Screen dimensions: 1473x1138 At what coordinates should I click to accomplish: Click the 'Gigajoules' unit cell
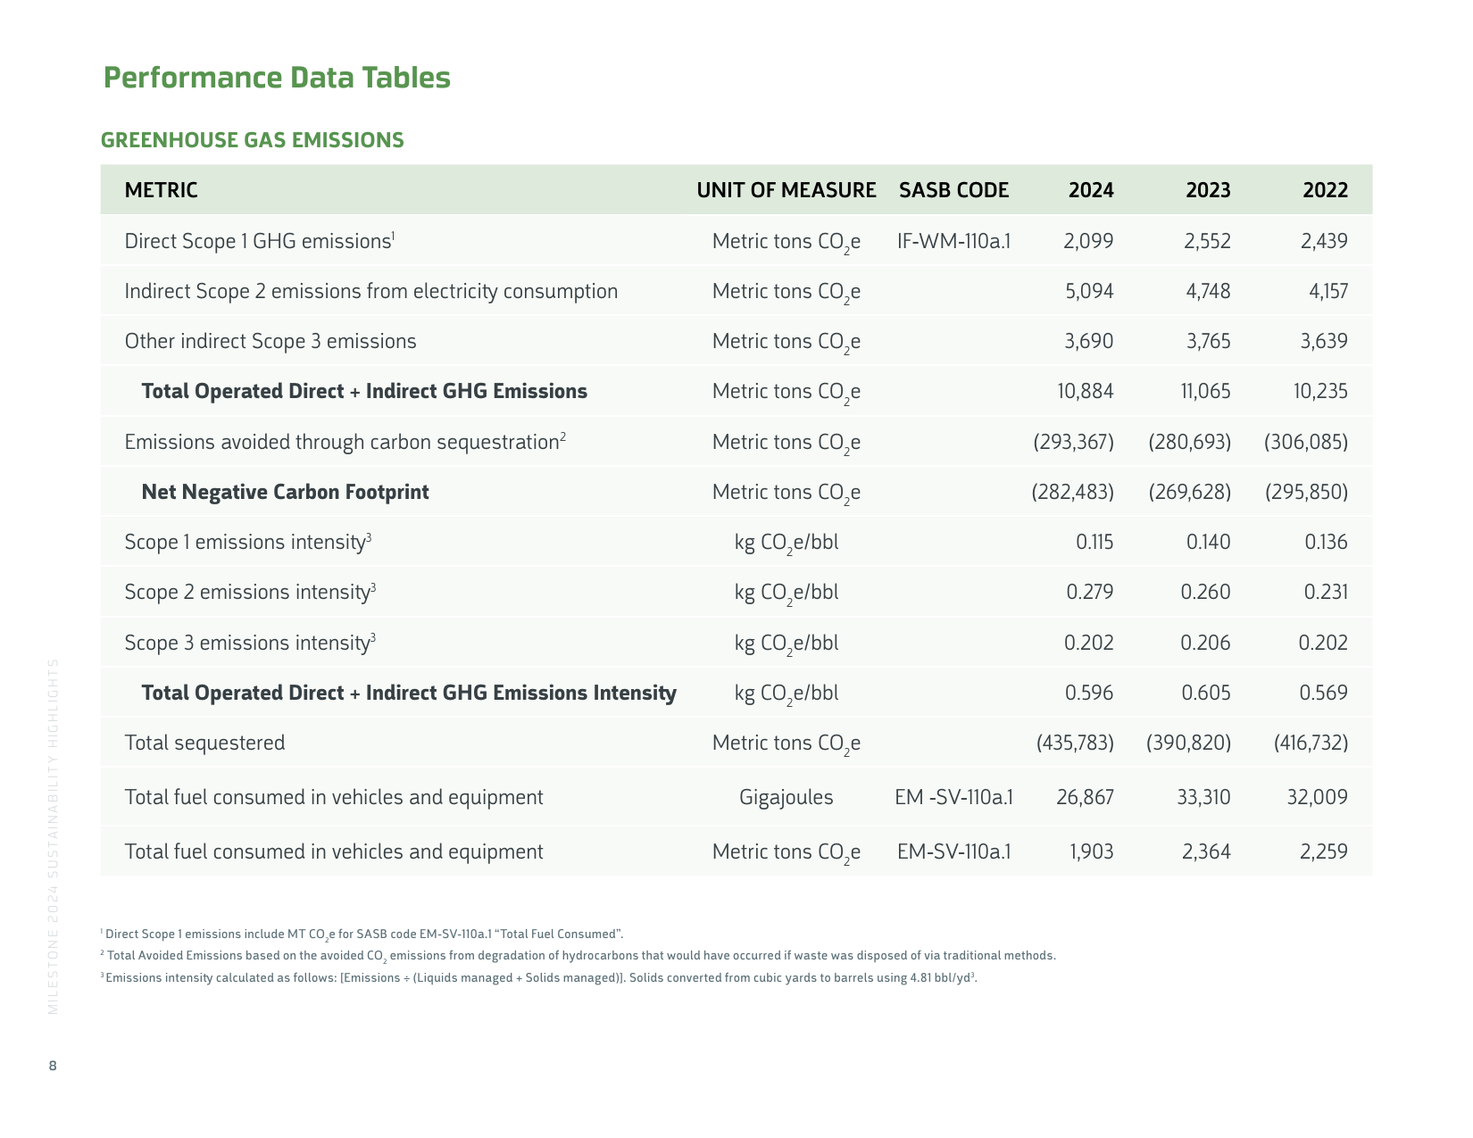point(786,797)
